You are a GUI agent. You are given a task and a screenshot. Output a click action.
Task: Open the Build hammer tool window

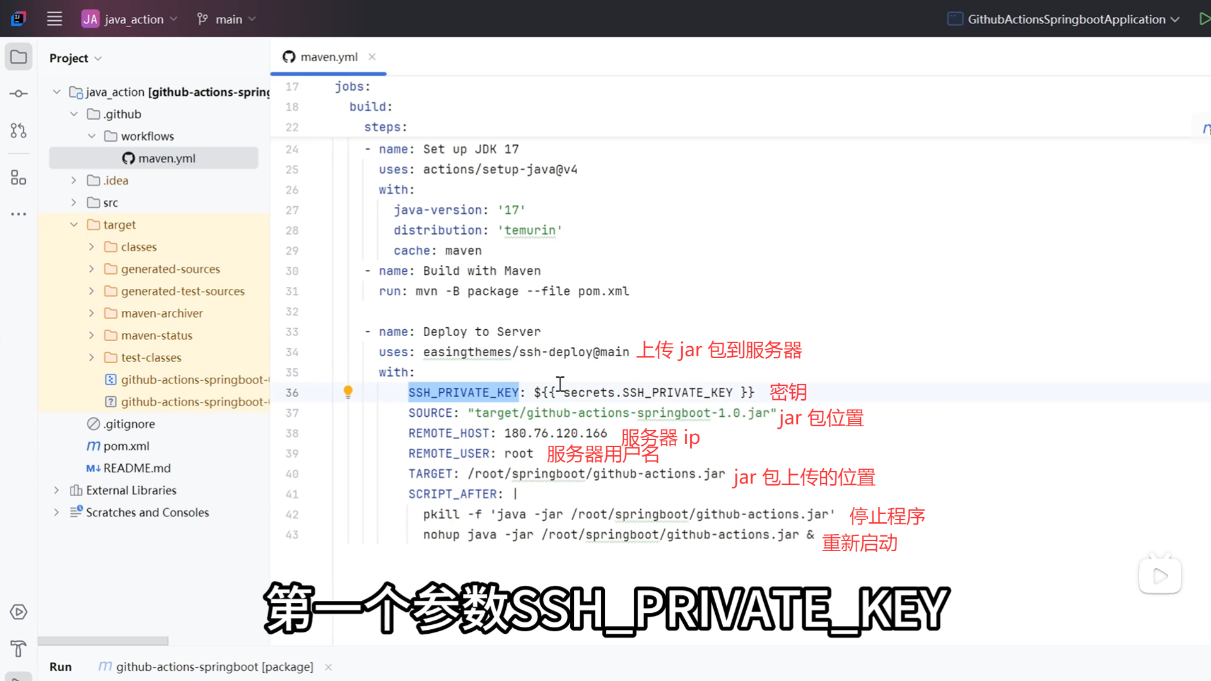18,648
